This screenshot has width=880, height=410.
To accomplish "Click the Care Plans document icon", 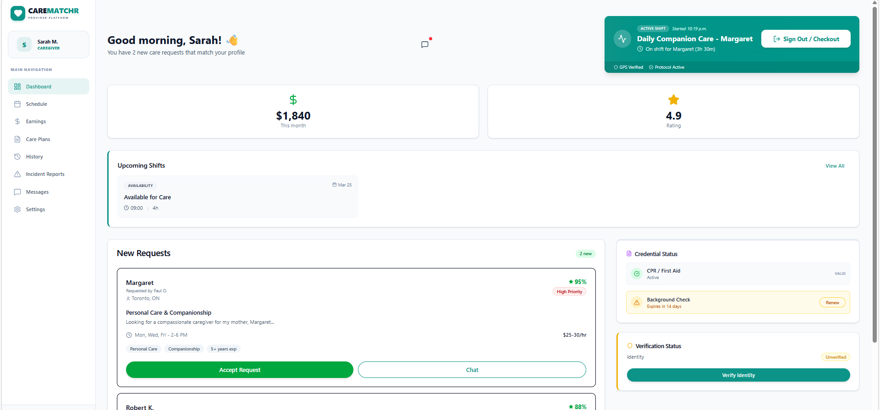I will tap(17, 139).
